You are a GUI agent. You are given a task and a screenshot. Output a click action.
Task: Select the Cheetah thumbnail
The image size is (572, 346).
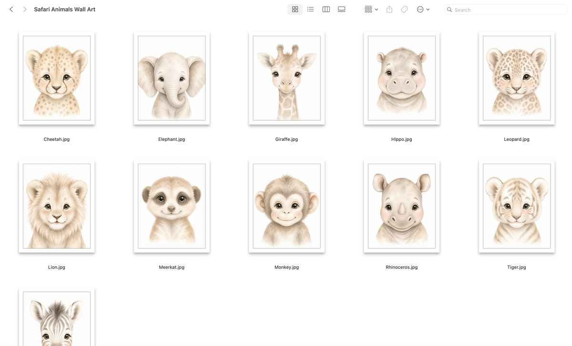pos(57,78)
